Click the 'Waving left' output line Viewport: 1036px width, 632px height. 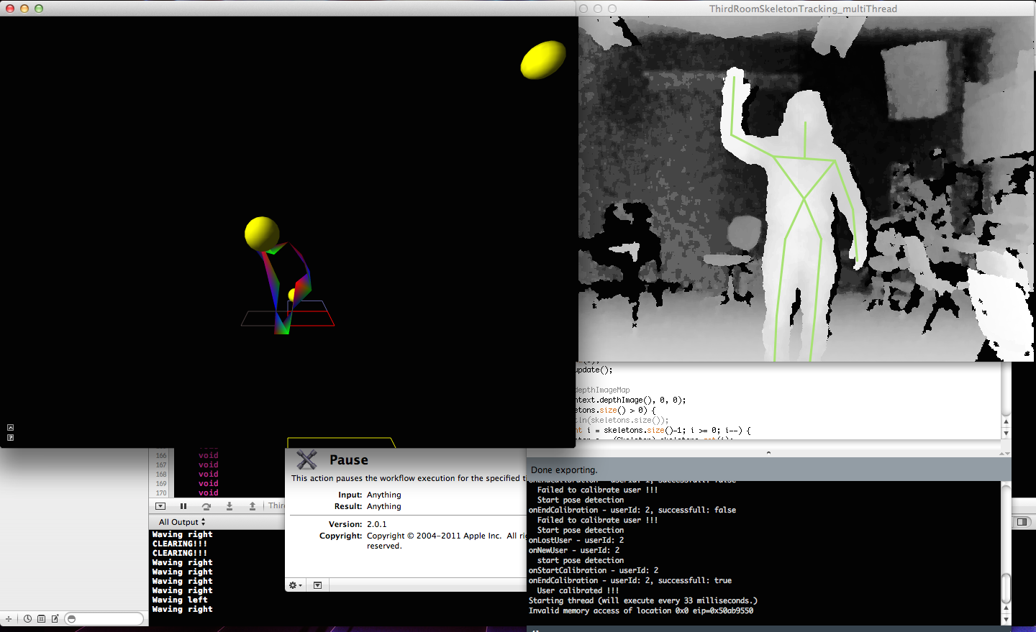point(180,600)
